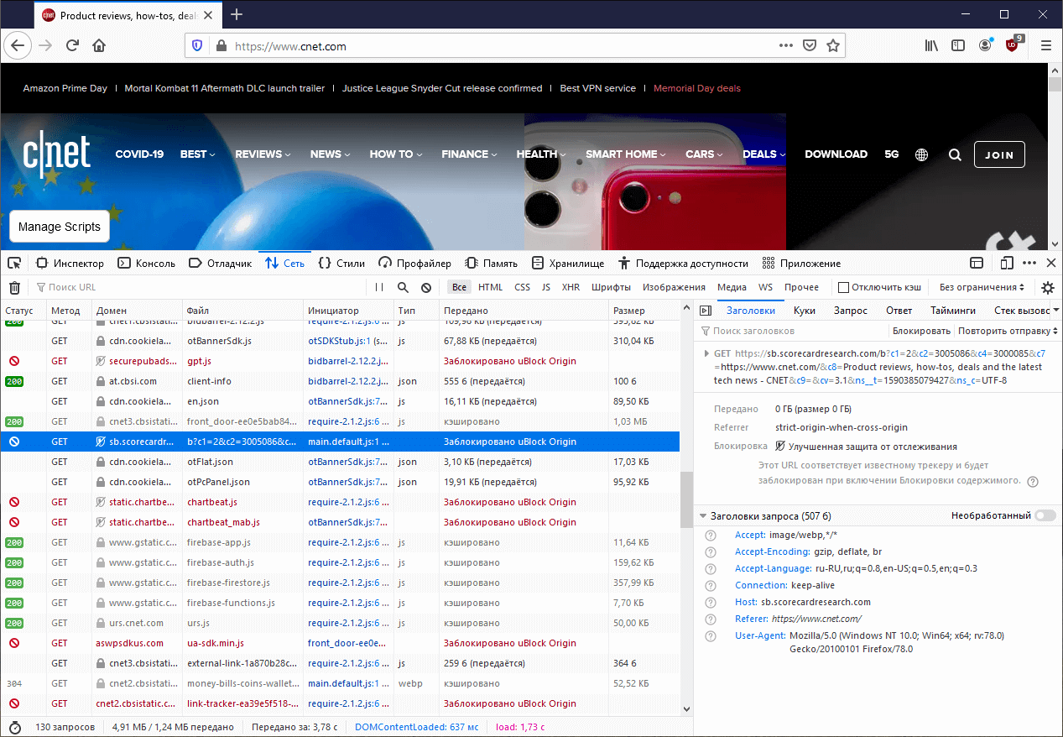Expand REVIEWS menu on CNET
Viewport: 1063px width, 737px height.
point(263,154)
